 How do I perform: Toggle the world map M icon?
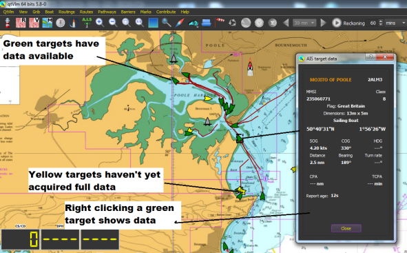coord(48,23)
